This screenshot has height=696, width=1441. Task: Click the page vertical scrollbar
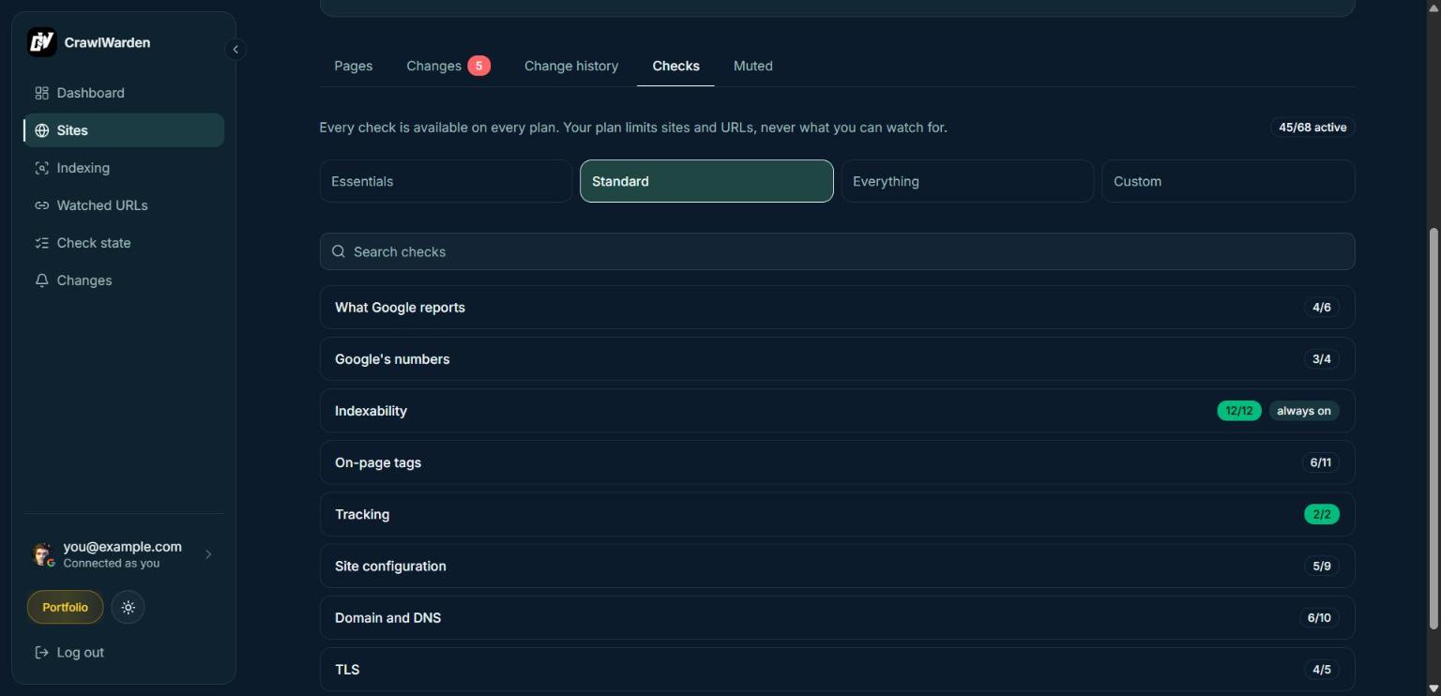click(x=1433, y=429)
